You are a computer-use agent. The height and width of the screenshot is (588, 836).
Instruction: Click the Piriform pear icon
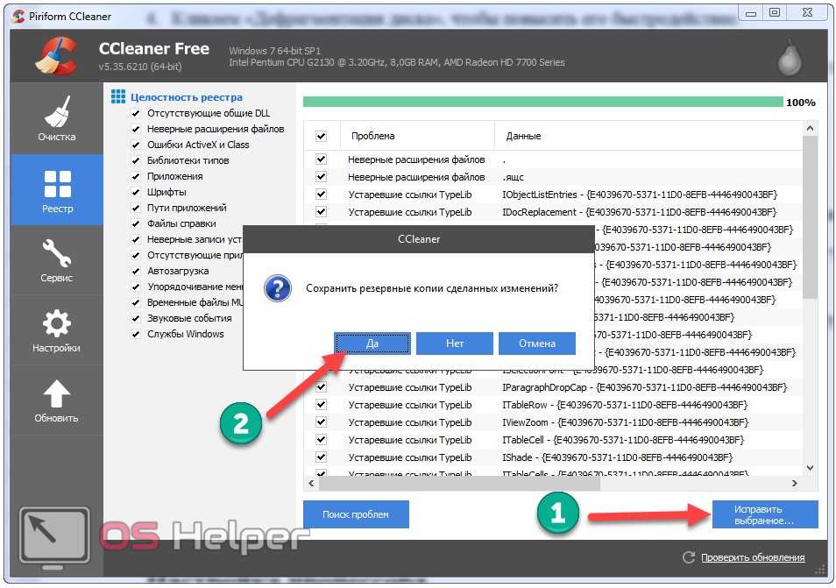790,57
